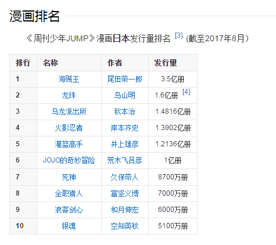The width and height of the screenshot is (276, 245).
Task: Open author link 空知英秋
Action: click(x=125, y=226)
